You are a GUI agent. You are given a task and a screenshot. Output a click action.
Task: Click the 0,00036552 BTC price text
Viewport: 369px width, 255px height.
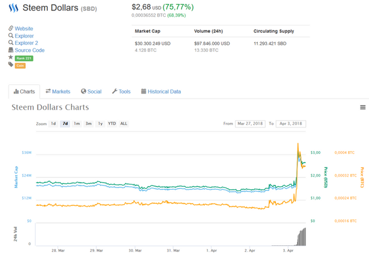click(149, 16)
